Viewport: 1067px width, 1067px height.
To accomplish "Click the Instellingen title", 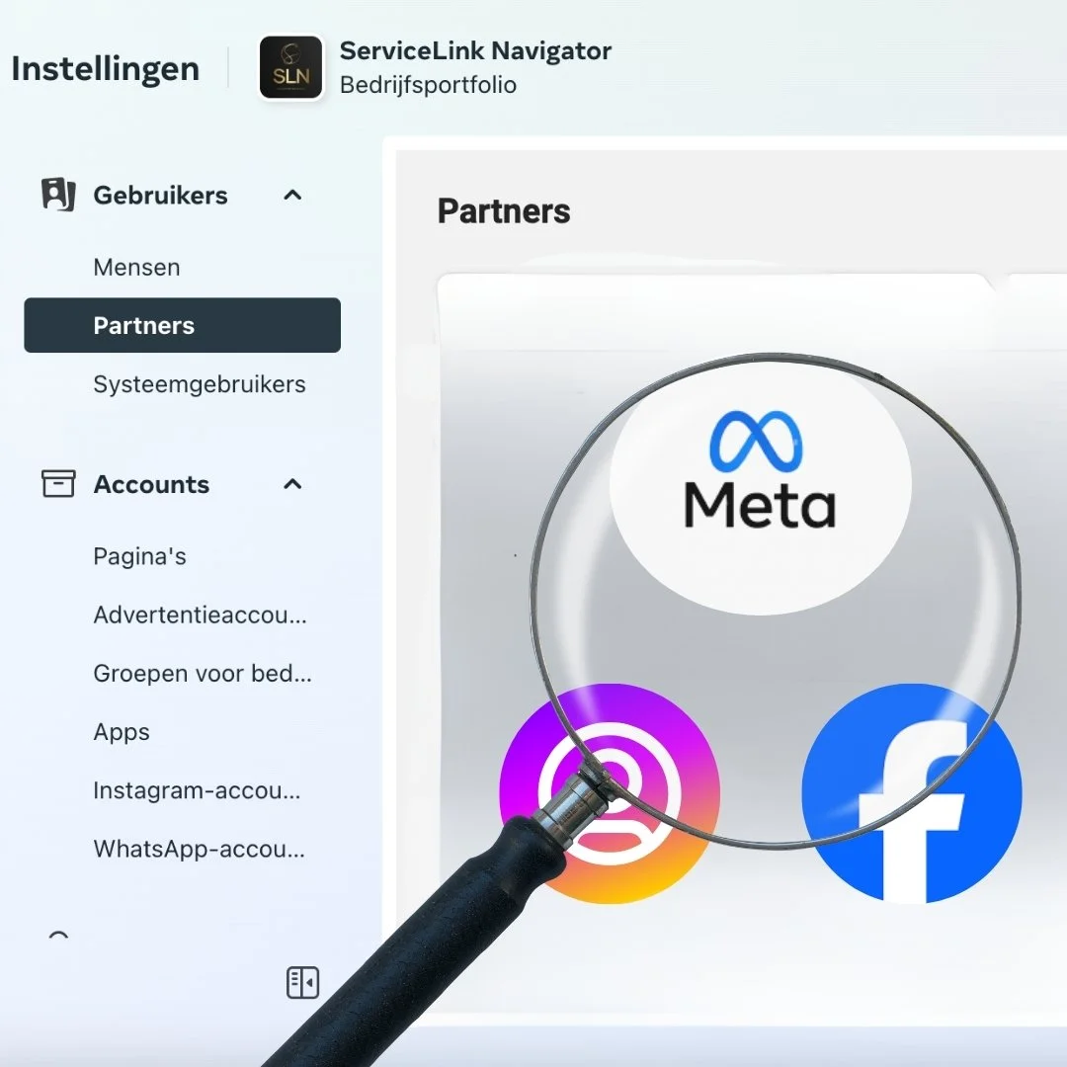I will (x=106, y=69).
